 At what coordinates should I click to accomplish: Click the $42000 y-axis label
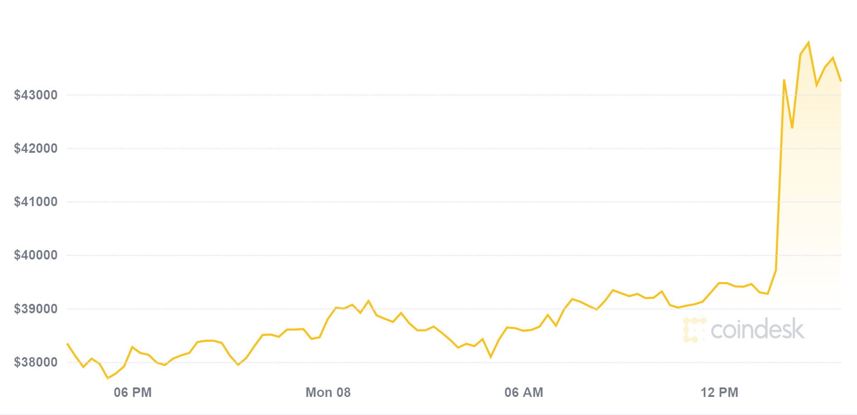(x=36, y=148)
